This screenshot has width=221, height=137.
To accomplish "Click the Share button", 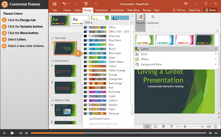I will tap(210, 10).
